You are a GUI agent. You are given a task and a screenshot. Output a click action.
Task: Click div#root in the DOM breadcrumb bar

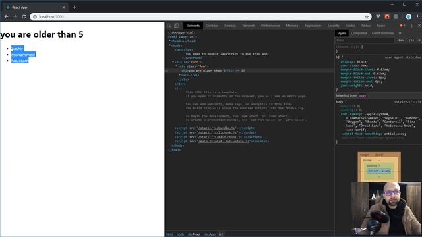coord(194,234)
